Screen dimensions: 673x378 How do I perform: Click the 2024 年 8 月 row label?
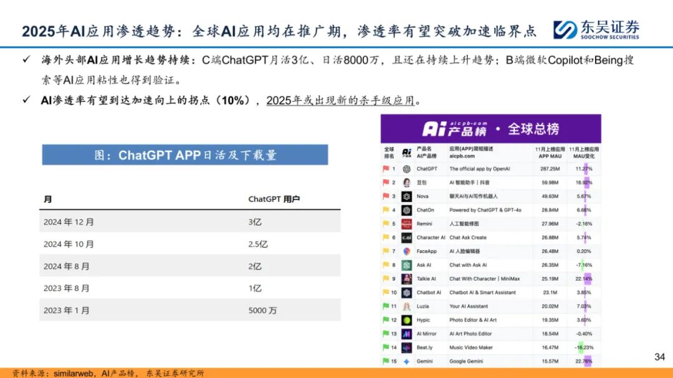(x=67, y=267)
